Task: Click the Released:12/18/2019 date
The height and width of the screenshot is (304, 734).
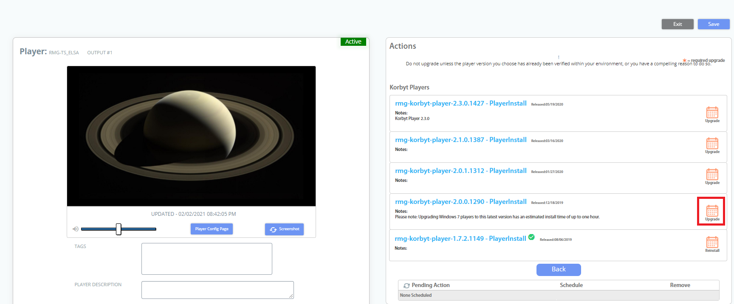Action: point(547,203)
